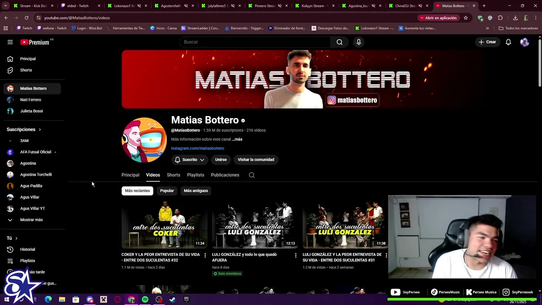The width and height of the screenshot is (542, 305).
Task: Toggle mute on Lokonazo1 tab
Action: (x=139, y=6)
